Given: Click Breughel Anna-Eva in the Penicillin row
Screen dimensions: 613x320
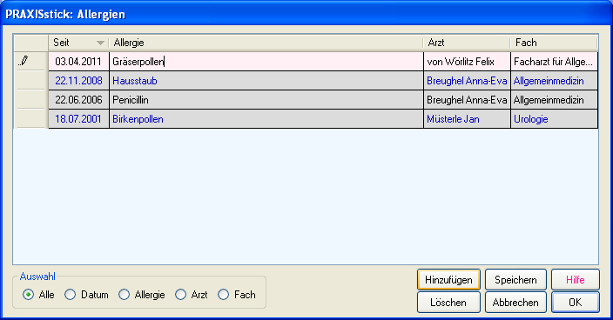Looking at the screenshot, I should coord(467,100).
